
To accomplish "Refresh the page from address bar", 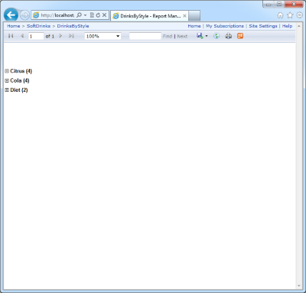I will click(98, 15).
